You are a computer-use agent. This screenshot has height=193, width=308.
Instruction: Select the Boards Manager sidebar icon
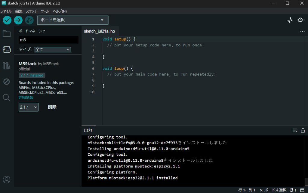(7, 49)
